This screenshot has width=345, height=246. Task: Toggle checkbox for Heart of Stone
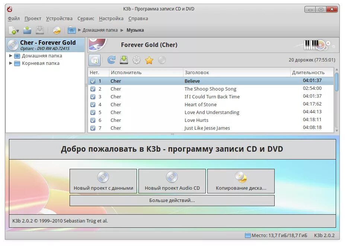[x=93, y=104]
